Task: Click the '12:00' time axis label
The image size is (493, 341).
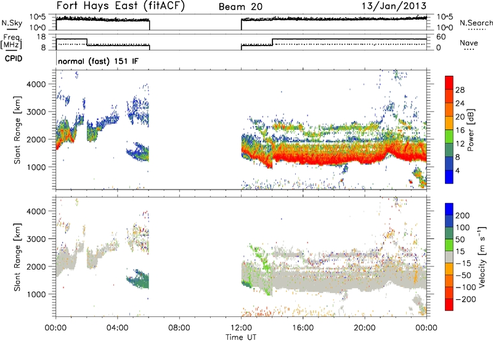Action: point(241,328)
